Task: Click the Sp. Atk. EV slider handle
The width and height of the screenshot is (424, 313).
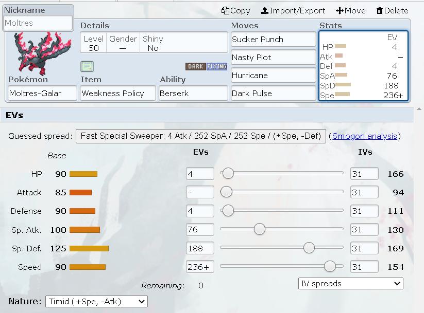Action: pos(260,229)
